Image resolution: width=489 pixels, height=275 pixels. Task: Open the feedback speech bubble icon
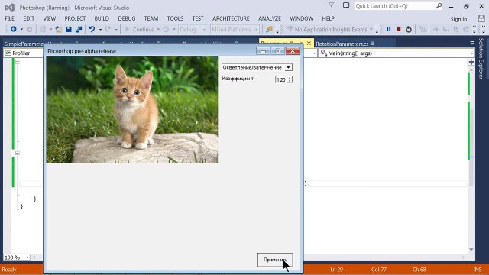click(346, 5)
